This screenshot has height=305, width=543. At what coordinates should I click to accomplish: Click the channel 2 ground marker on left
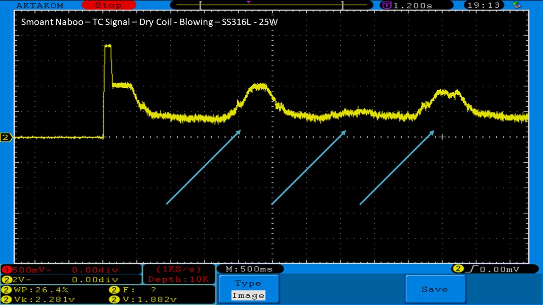point(6,137)
